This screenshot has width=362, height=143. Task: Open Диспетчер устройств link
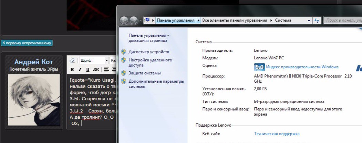[149, 52]
